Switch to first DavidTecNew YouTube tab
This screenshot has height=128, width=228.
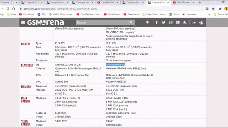pos(108,2)
